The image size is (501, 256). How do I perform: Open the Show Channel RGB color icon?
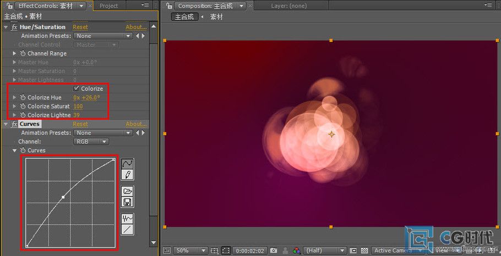(x=297, y=251)
